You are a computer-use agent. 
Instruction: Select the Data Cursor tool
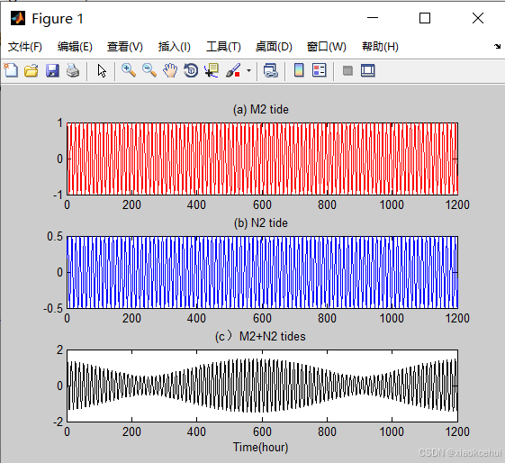tap(212, 70)
